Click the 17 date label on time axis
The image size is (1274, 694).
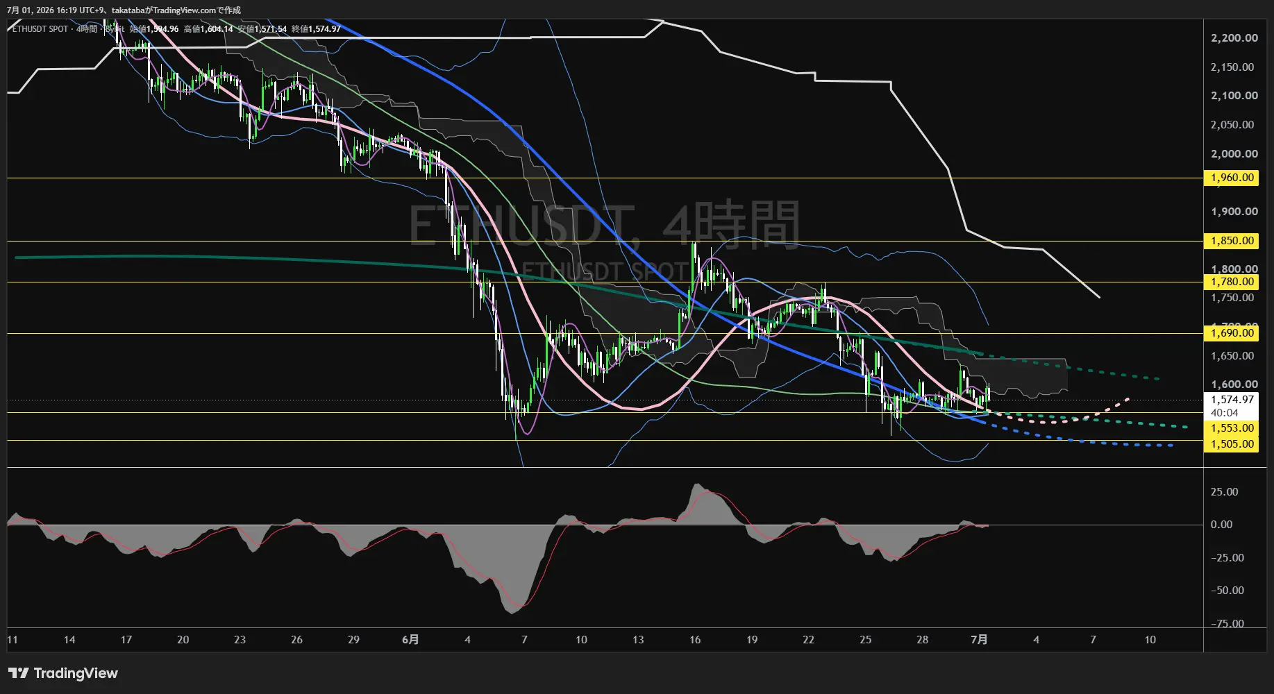click(x=126, y=640)
